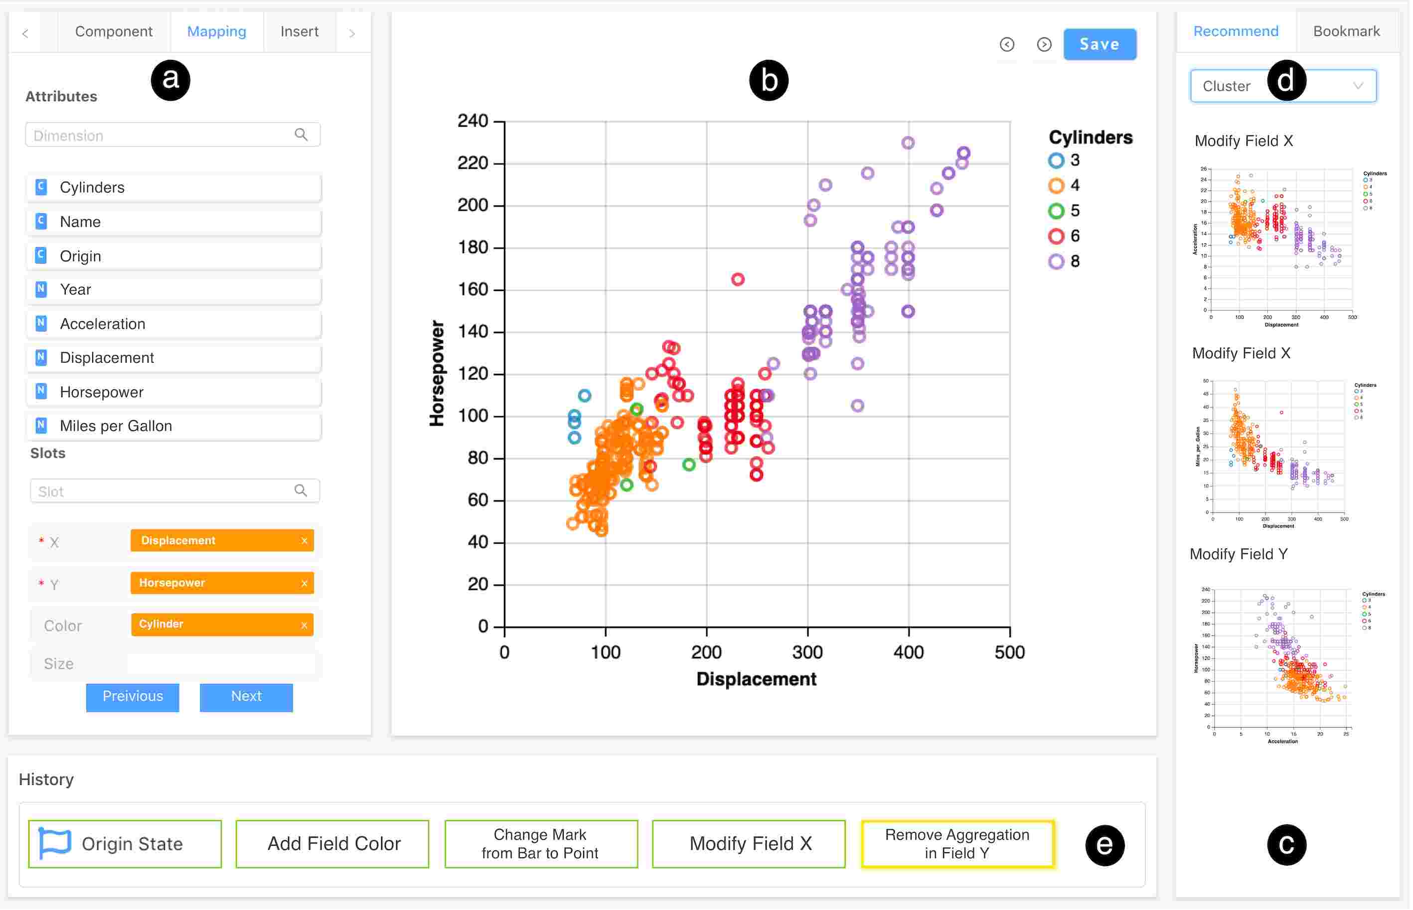Click the left chevron in the panel header
1413x910 pixels.
click(25, 33)
